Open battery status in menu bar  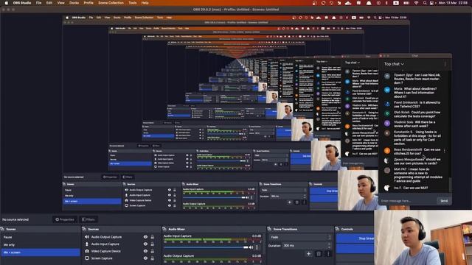pyautogui.click(x=406, y=3)
